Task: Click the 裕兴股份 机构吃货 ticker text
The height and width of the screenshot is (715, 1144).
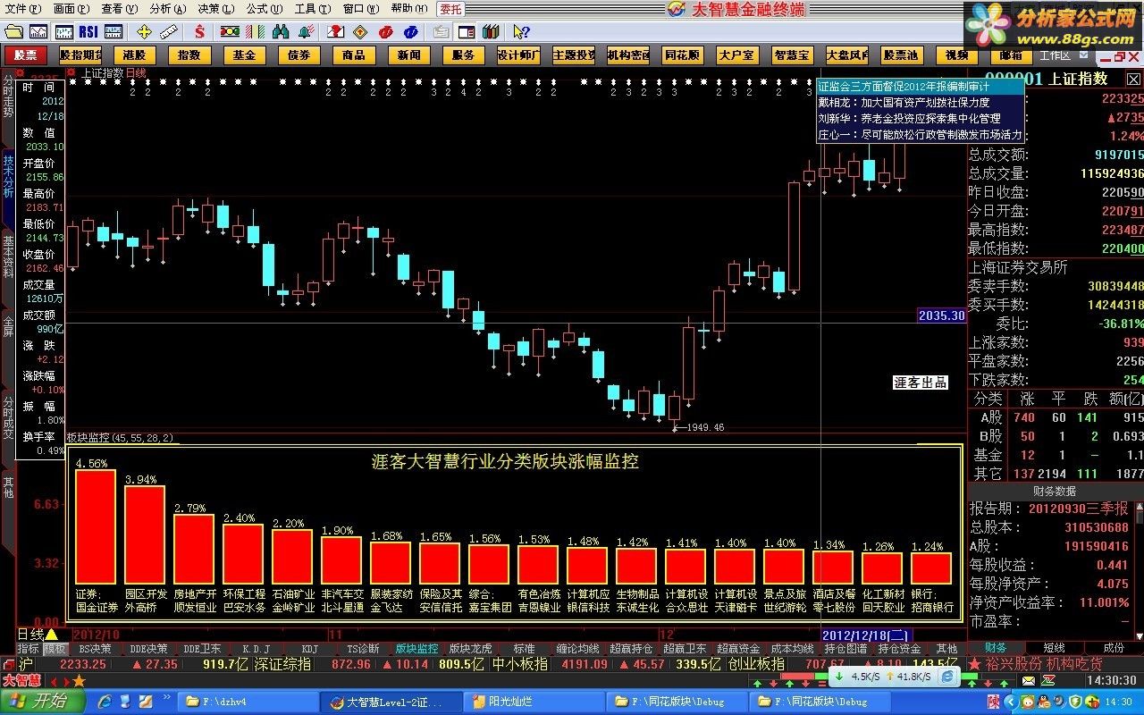Action: tap(1043, 664)
